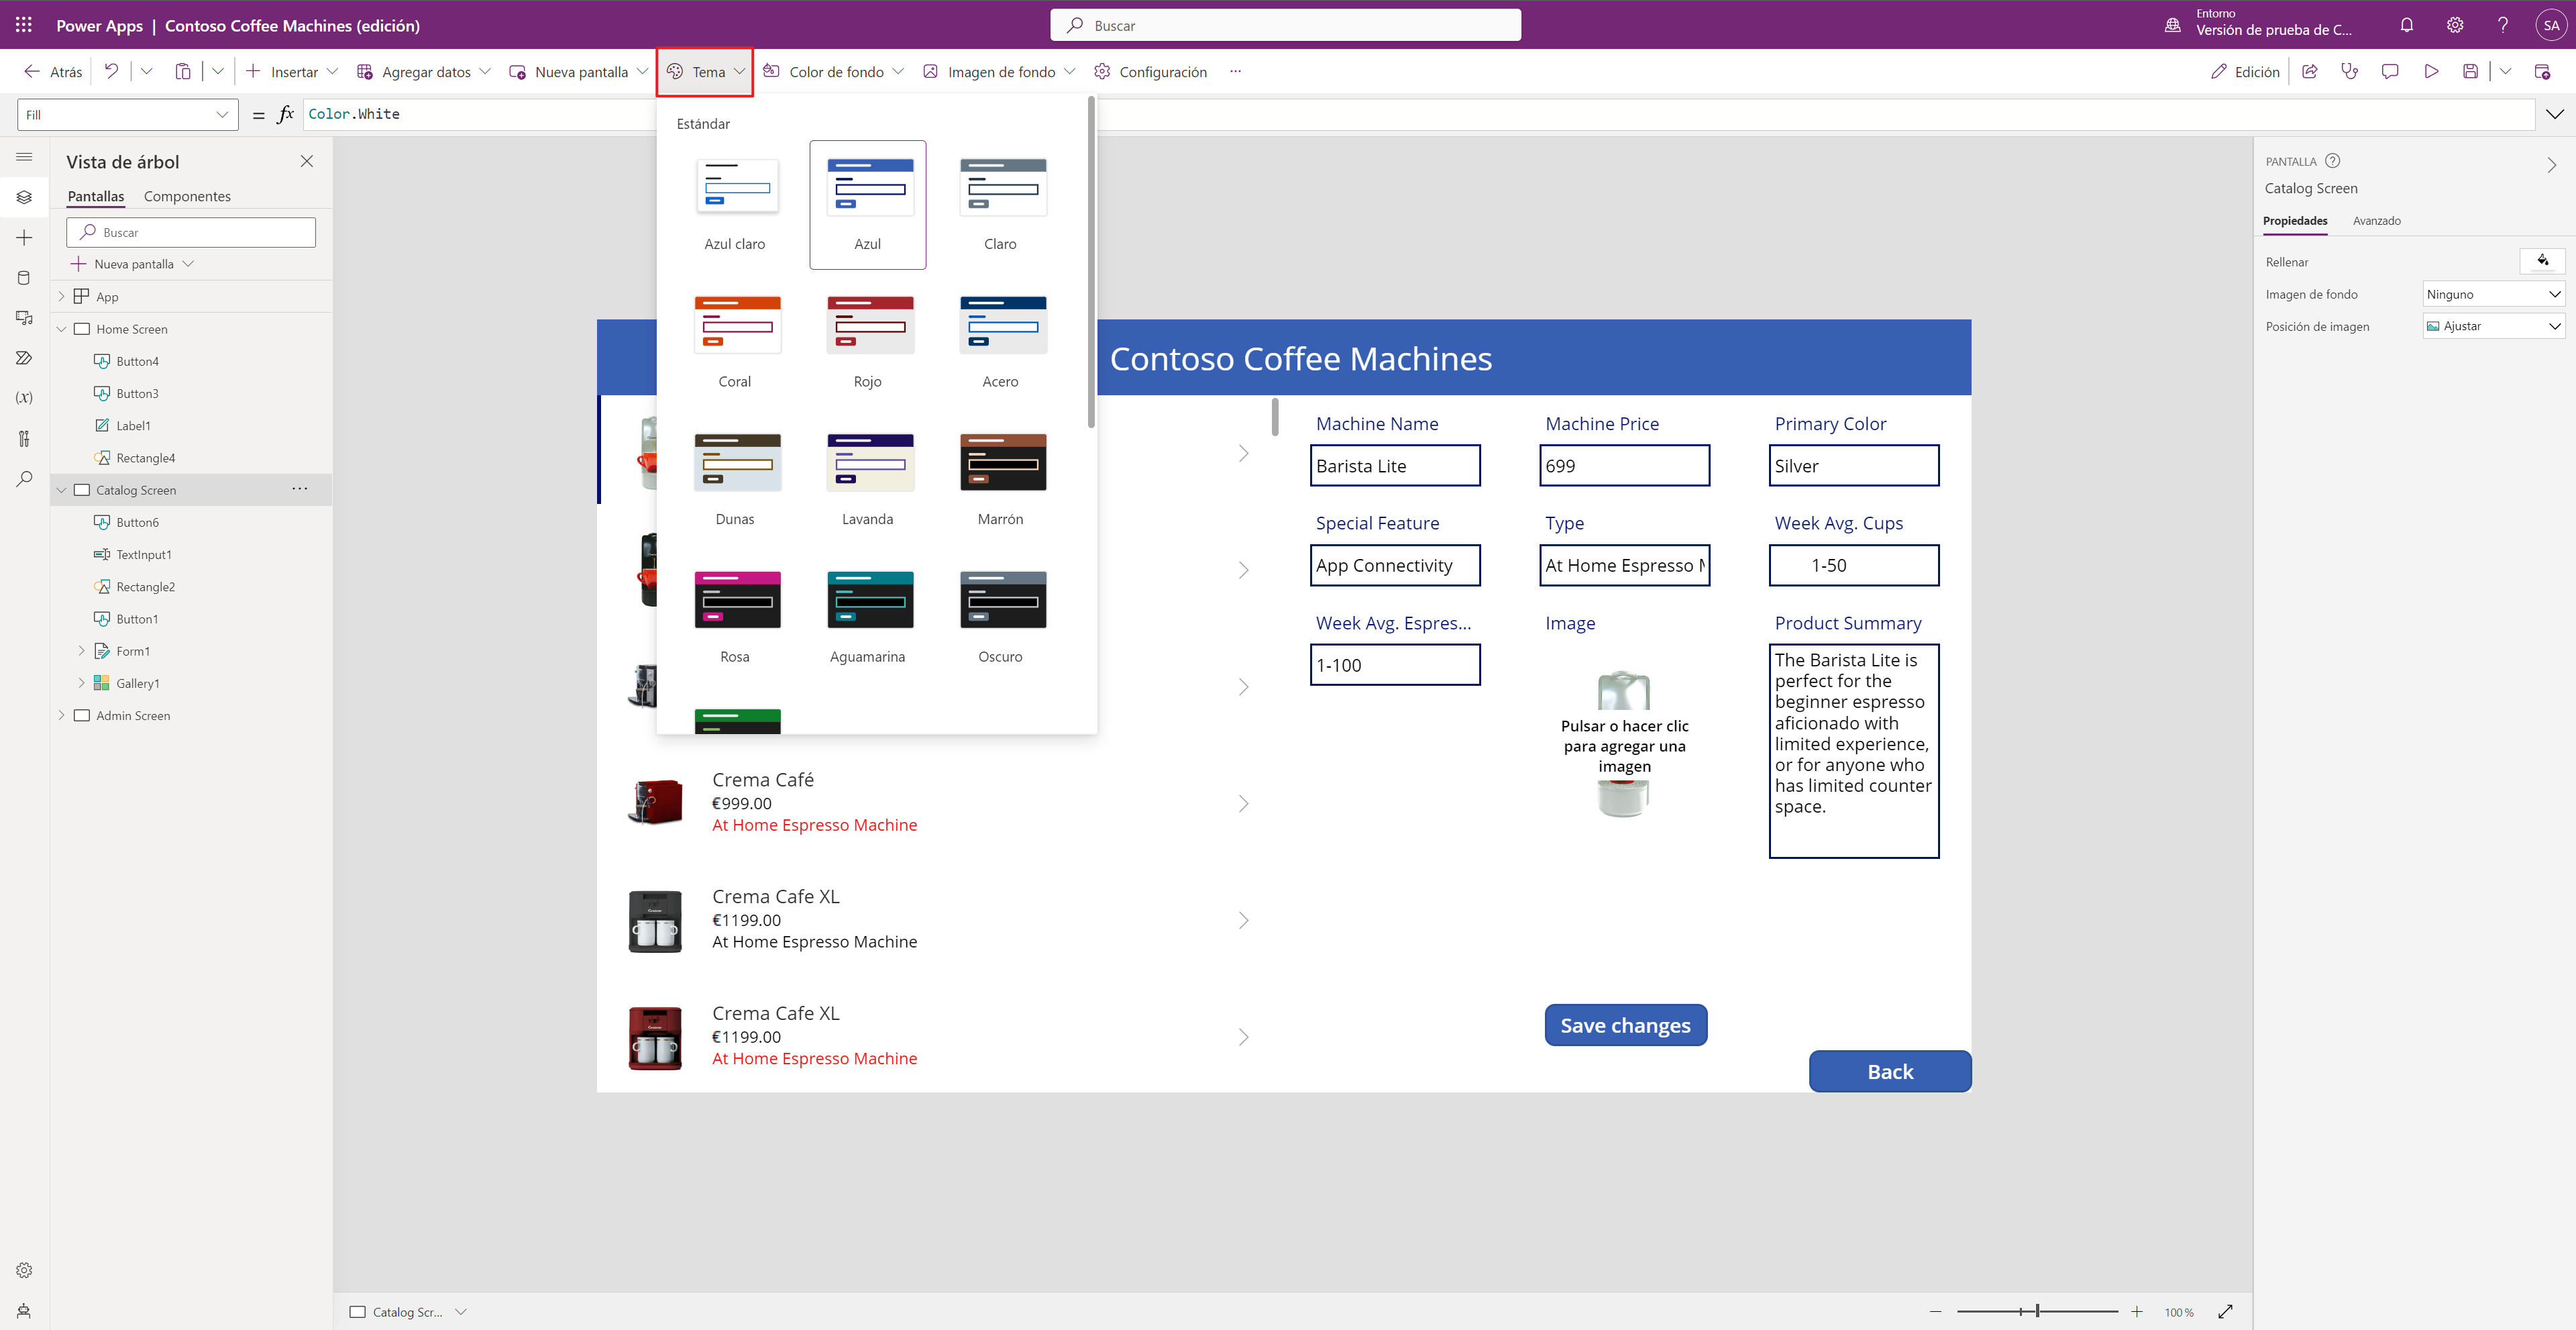
Task: Click the undo arrow icon
Action: click(x=111, y=71)
